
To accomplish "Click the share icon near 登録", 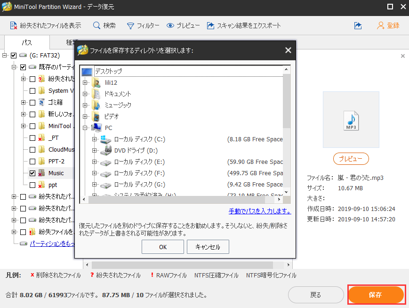I will click(x=358, y=25).
